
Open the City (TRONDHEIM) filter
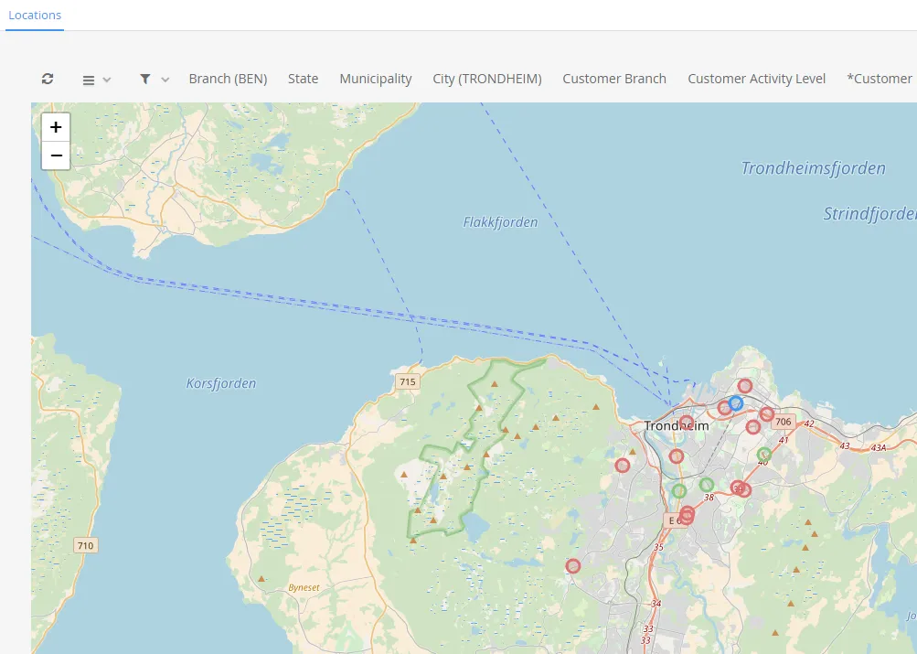click(487, 79)
